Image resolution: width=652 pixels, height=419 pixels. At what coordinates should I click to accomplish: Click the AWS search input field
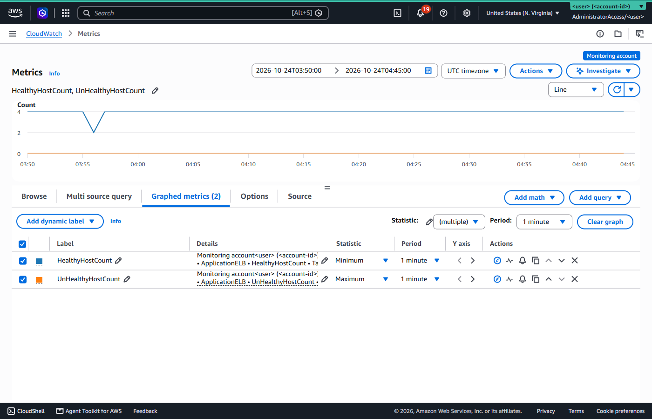[203, 13]
